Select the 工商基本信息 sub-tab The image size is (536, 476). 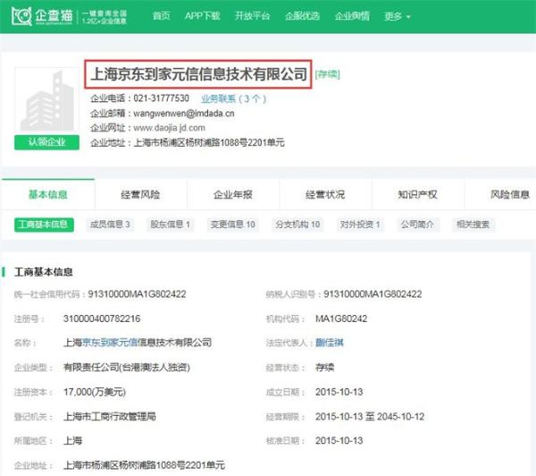[44, 225]
